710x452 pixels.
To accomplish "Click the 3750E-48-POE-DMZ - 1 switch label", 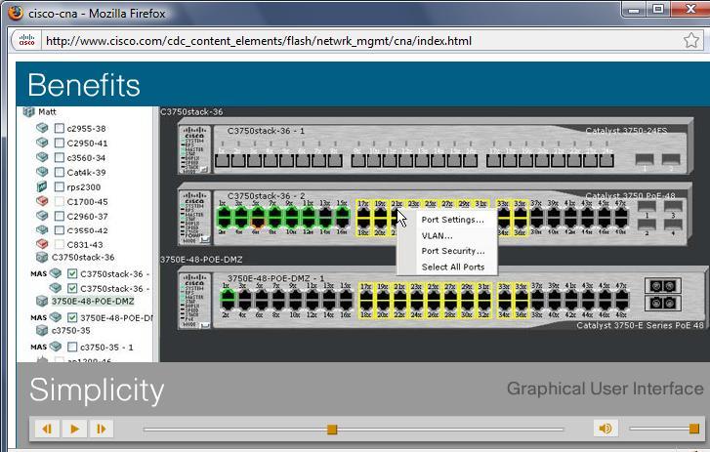I will [x=275, y=278].
